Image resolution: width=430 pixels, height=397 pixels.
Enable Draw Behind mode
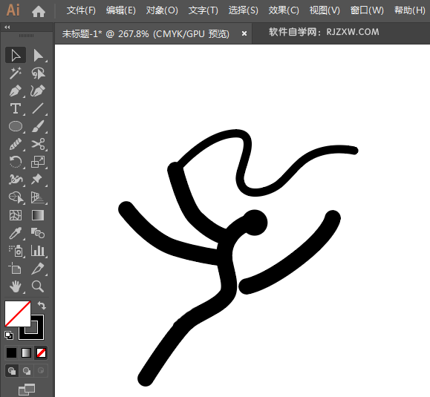27,371
